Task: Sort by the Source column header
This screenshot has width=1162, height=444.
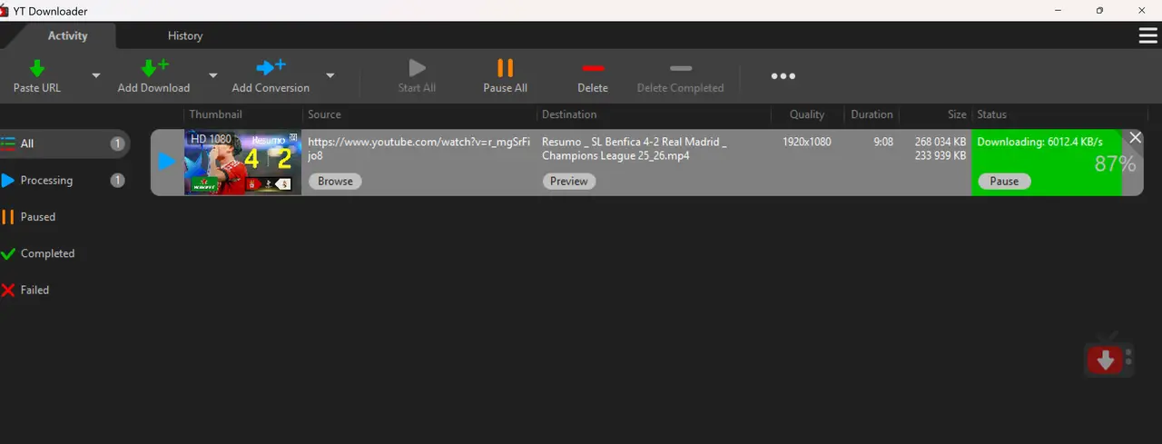Action: coord(324,114)
